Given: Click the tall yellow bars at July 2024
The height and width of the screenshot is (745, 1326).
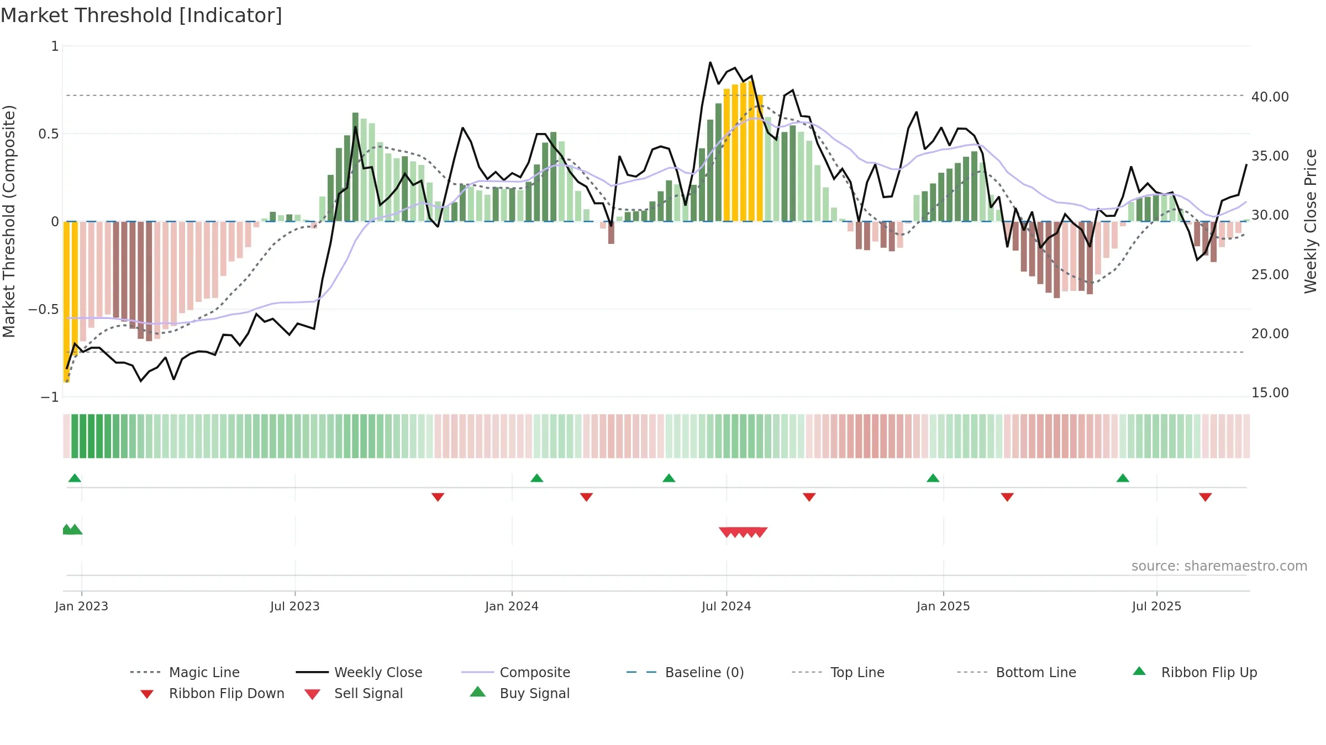Looking at the screenshot, I should [x=743, y=152].
